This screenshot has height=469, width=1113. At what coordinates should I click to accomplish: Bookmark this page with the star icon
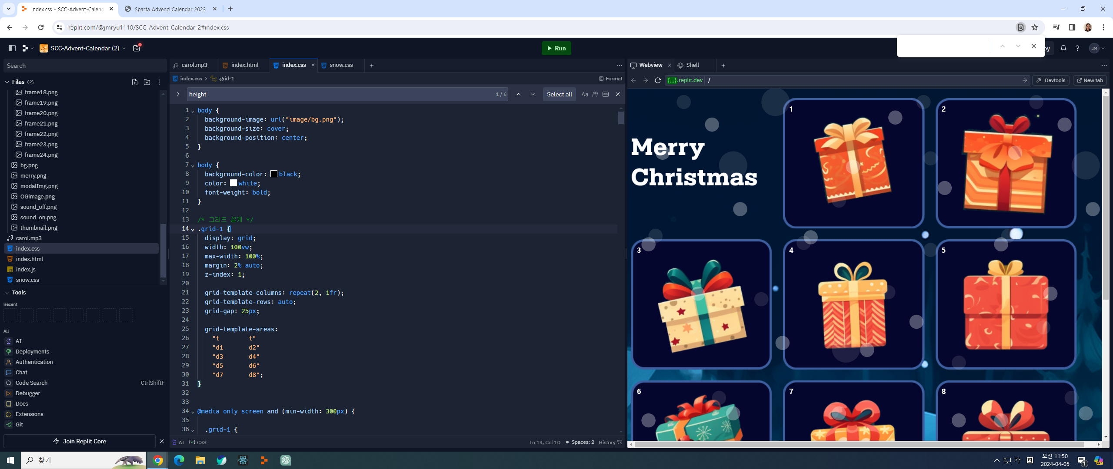click(x=1035, y=27)
